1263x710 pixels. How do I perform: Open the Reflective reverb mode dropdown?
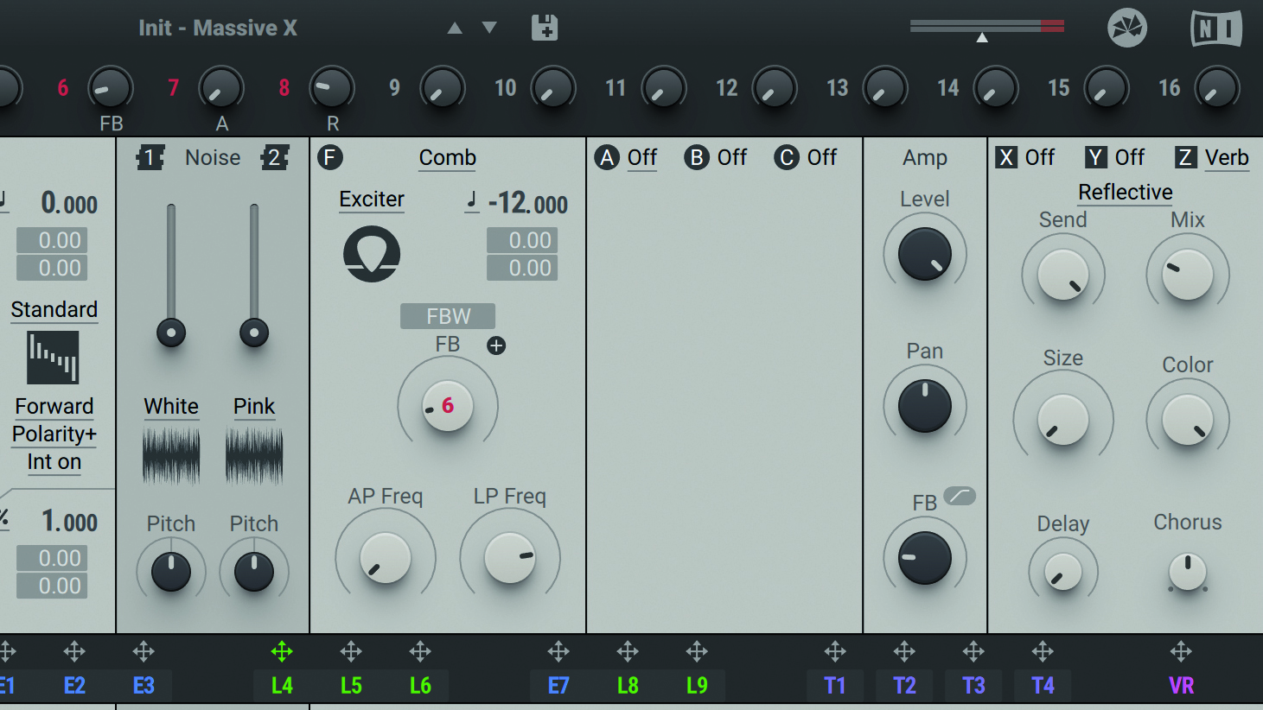click(1126, 193)
